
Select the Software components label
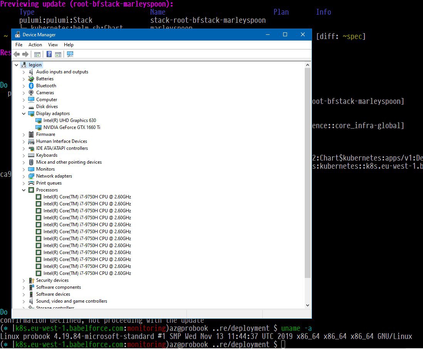pos(59,287)
